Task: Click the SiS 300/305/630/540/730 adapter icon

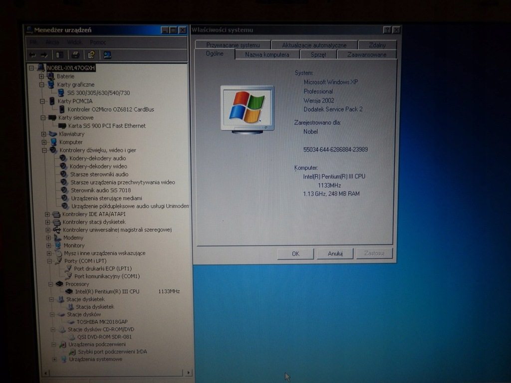Action: tap(61, 93)
